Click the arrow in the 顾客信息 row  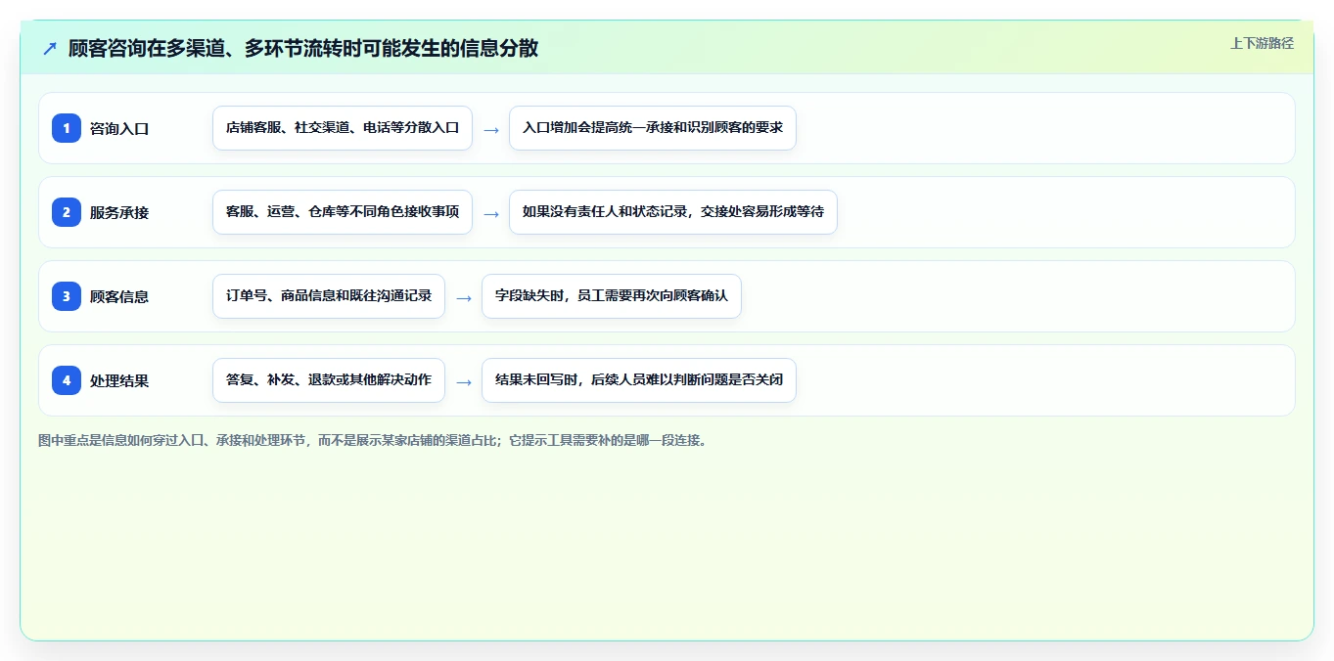[x=464, y=297]
